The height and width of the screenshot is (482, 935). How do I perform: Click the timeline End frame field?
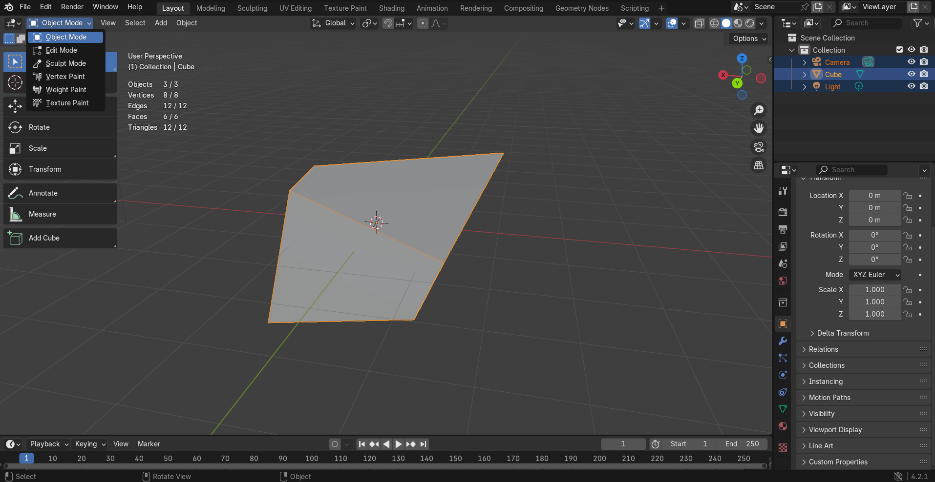[742, 444]
